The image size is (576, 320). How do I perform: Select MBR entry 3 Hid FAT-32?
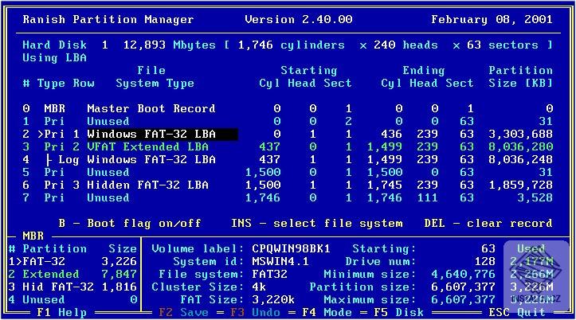point(72,287)
